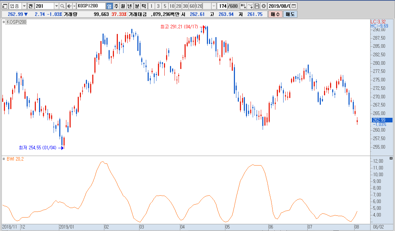Click the add line indicator icon

[x=250, y=6]
